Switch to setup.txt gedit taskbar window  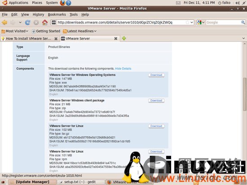pos(81,182)
